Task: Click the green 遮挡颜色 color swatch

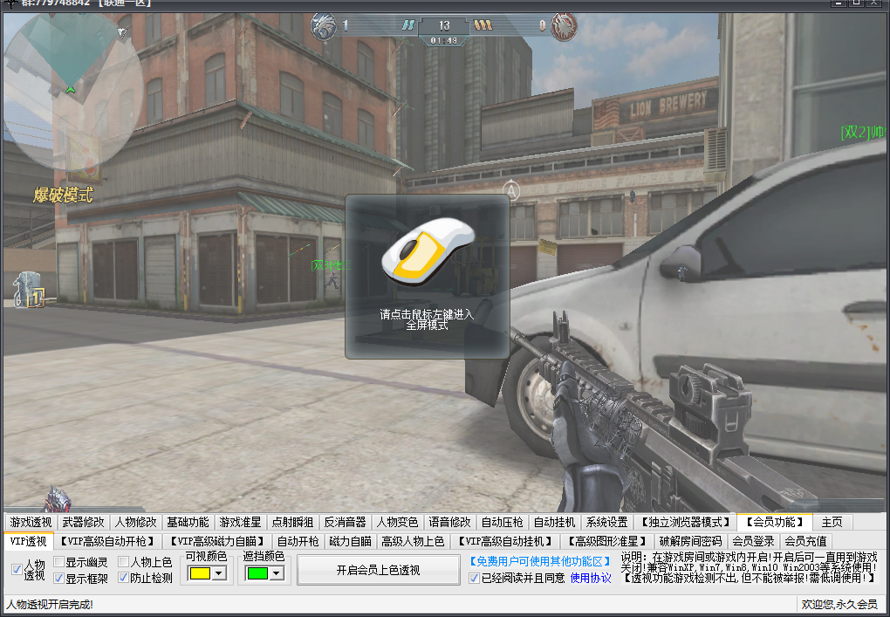Action: pyautogui.click(x=257, y=573)
